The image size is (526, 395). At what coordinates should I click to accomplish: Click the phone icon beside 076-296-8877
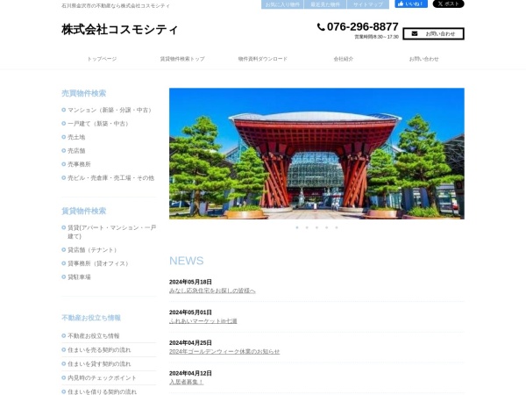tap(321, 27)
